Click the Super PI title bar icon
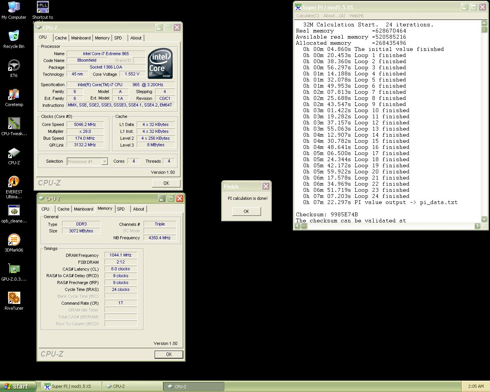 (298, 7)
